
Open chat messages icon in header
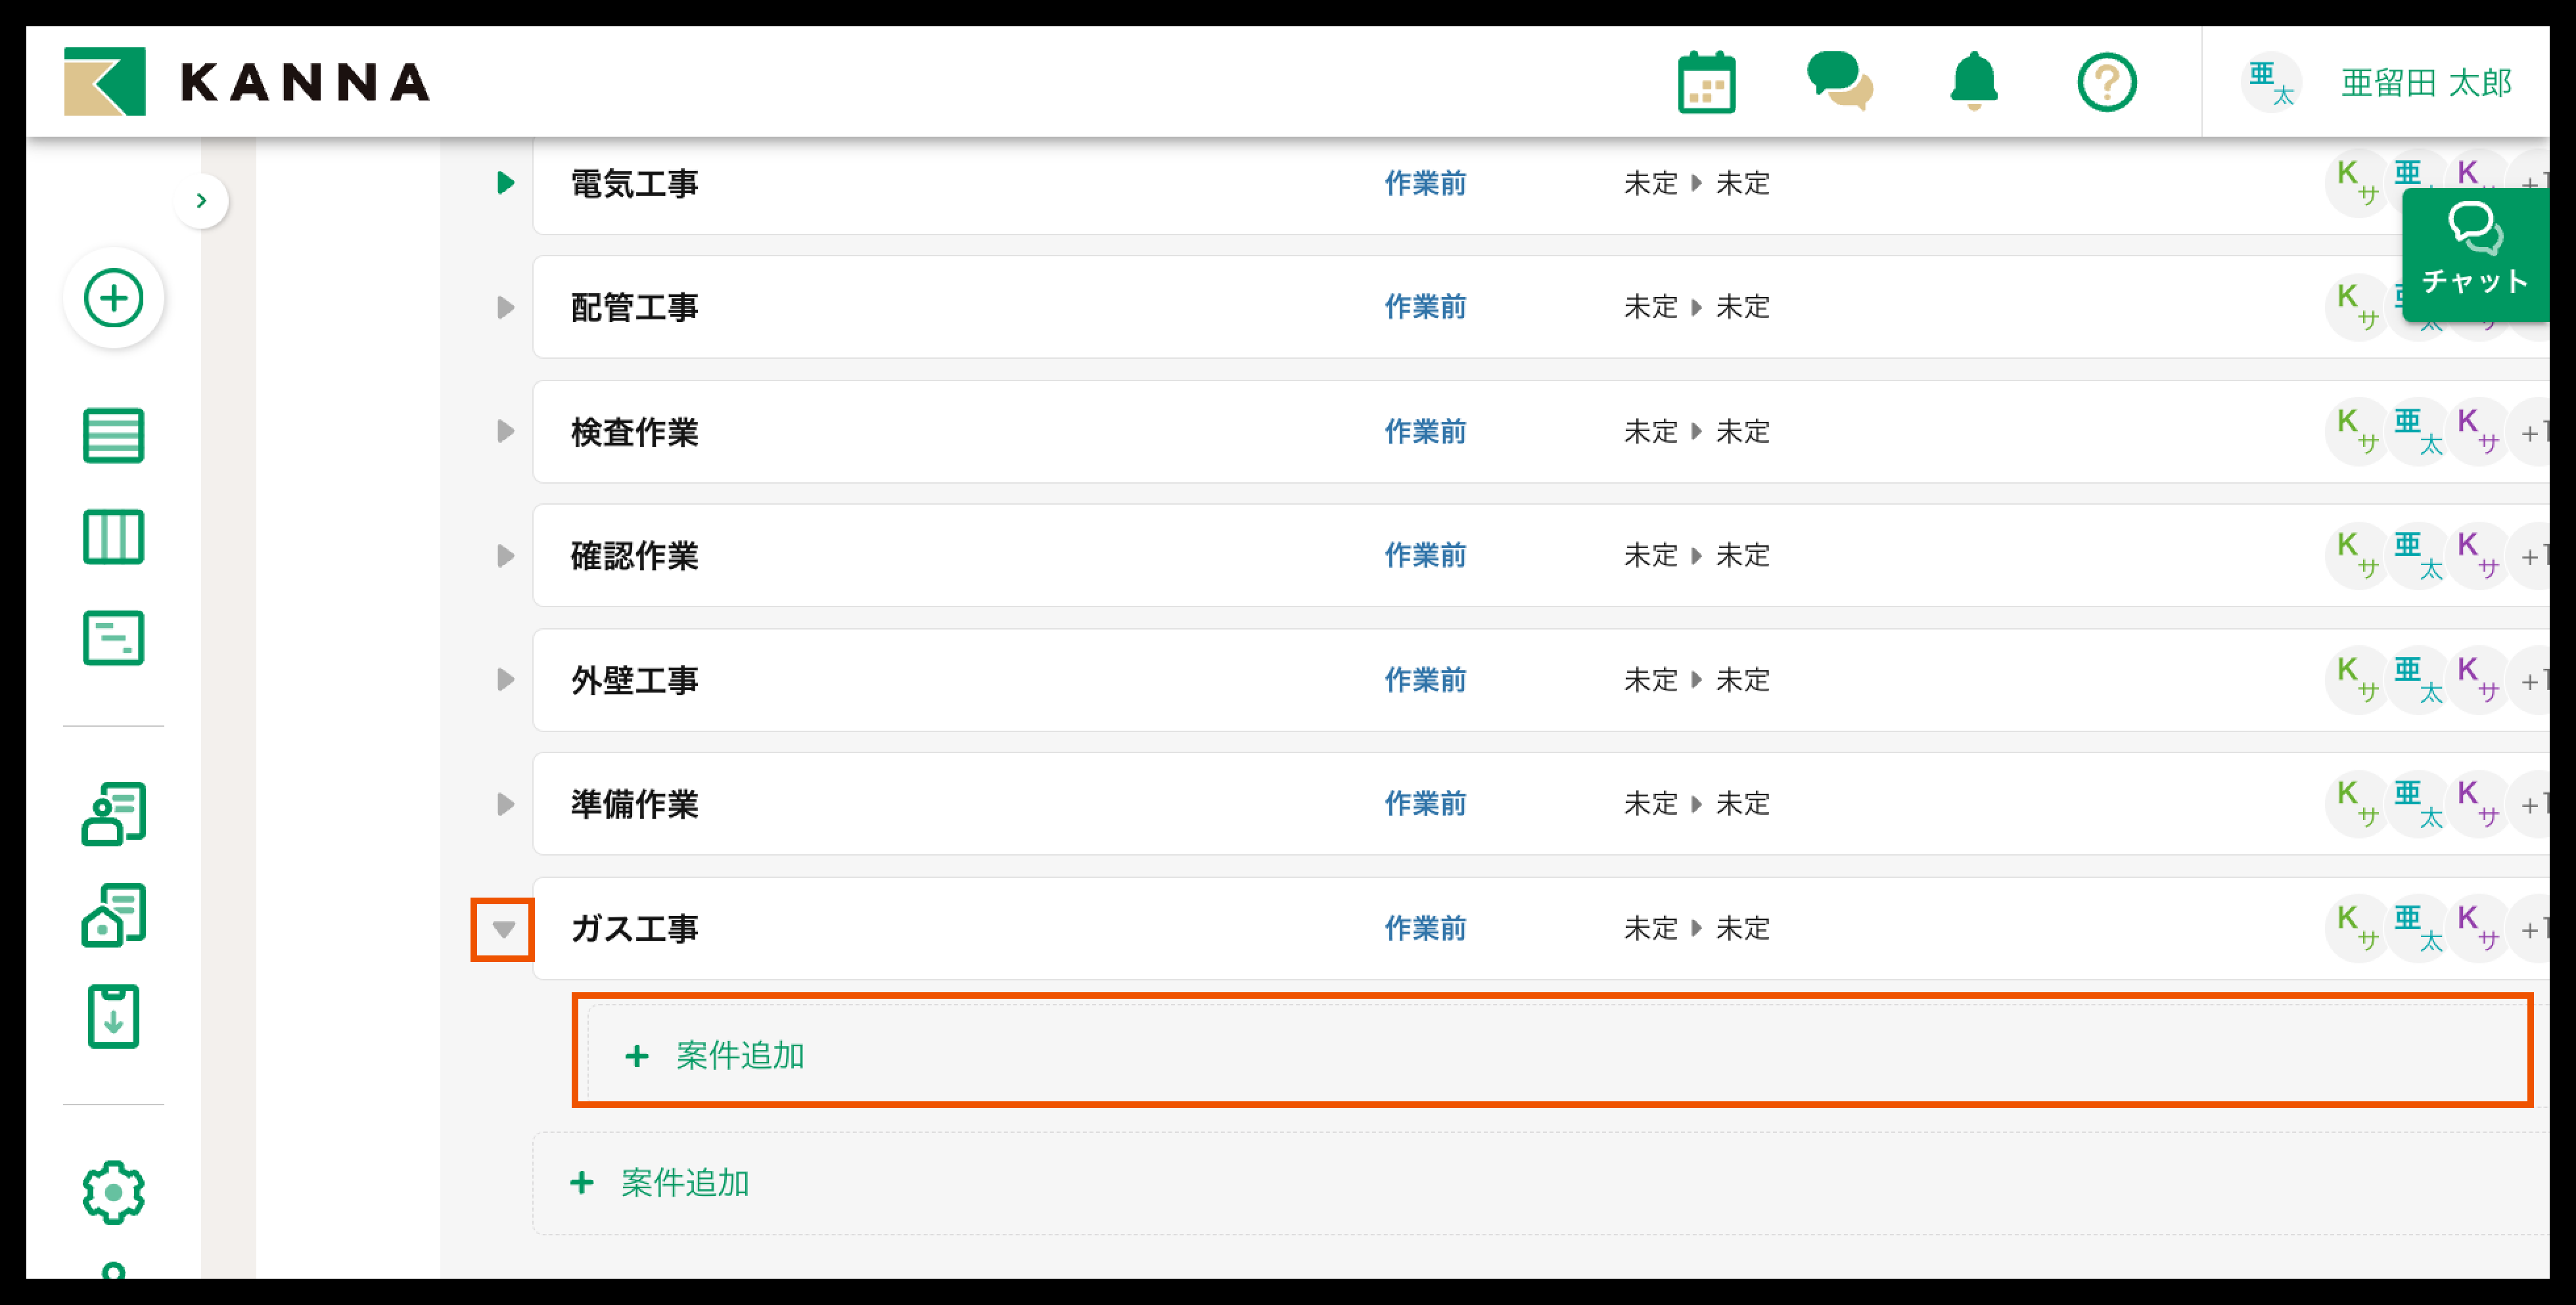point(1839,81)
